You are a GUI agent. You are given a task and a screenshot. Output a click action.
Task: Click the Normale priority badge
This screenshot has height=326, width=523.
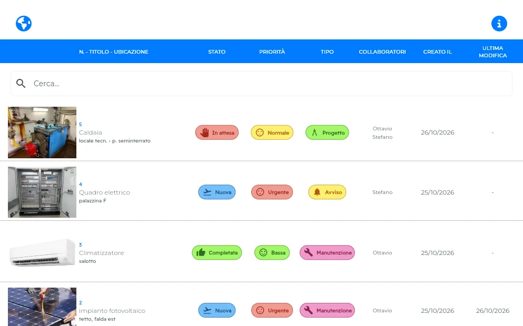click(272, 133)
